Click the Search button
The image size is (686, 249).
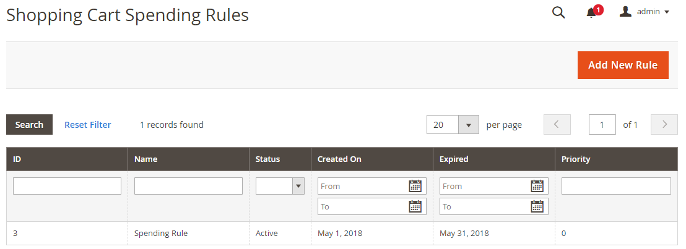coord(29,125)
